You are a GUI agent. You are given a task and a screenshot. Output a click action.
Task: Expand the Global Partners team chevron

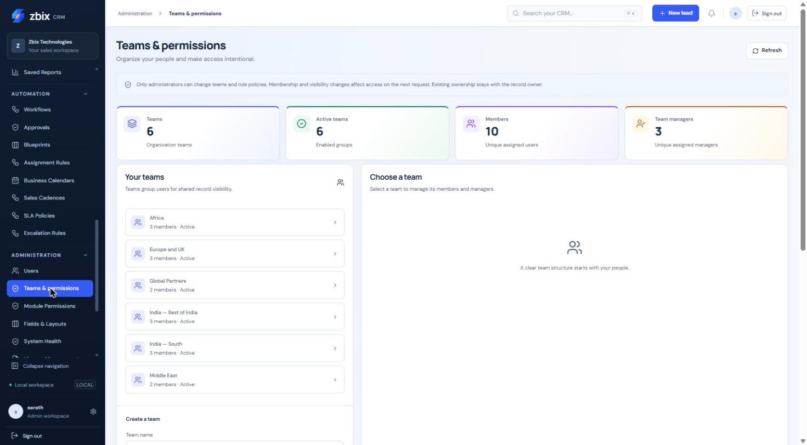[x=335, y=286]
